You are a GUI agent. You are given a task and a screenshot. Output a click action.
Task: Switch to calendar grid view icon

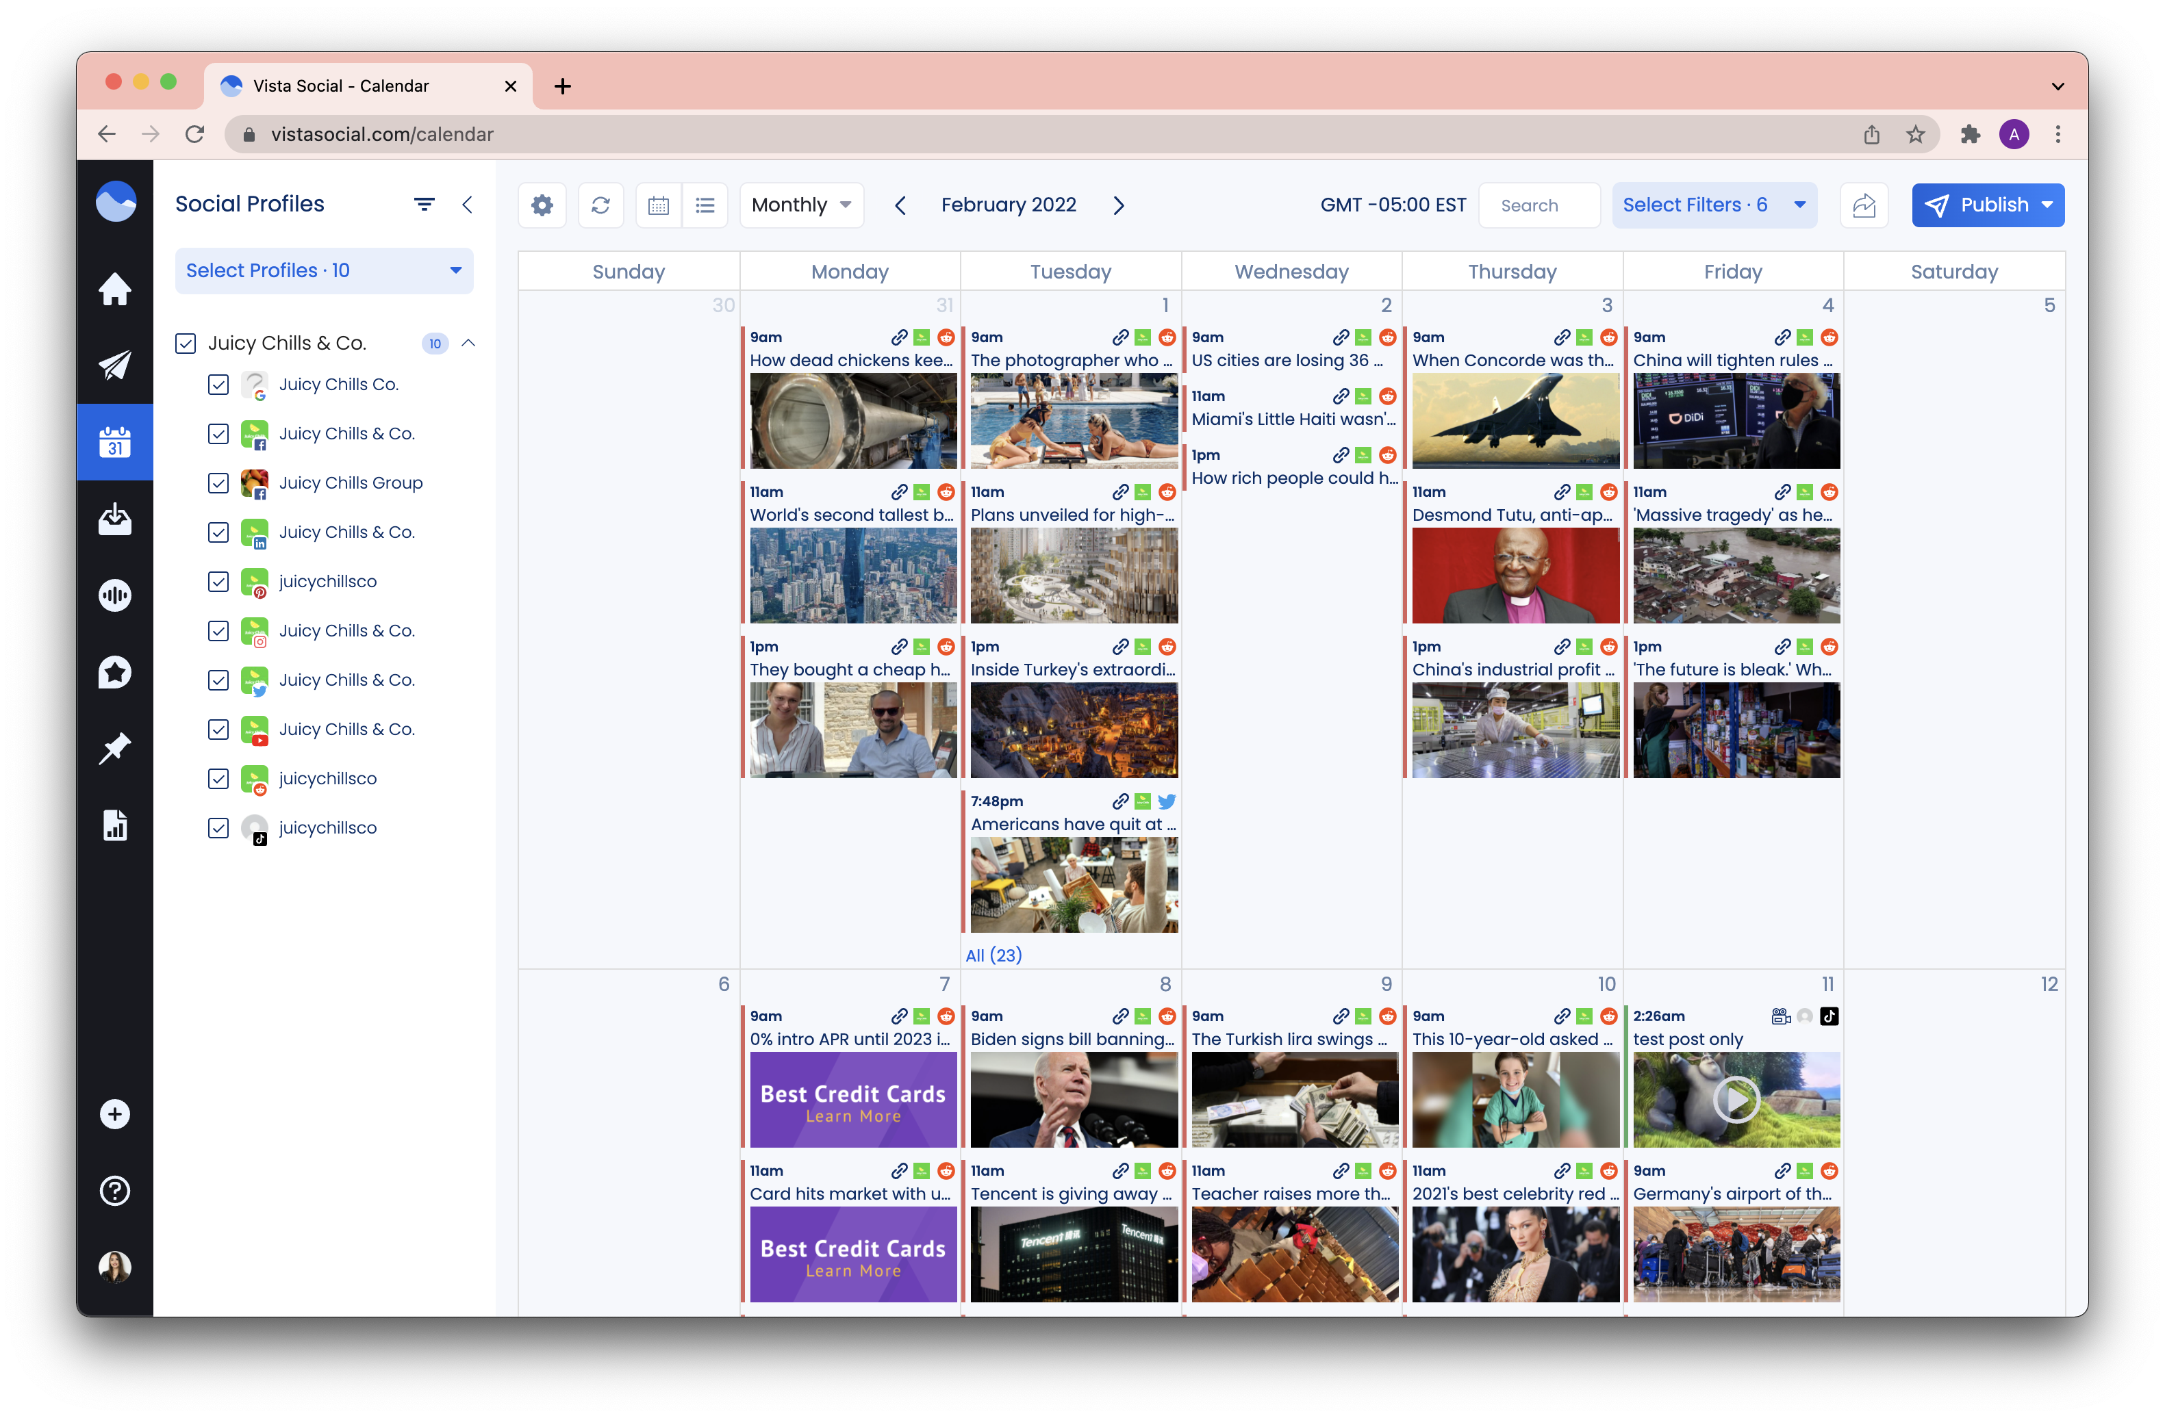tap(659, 205)
